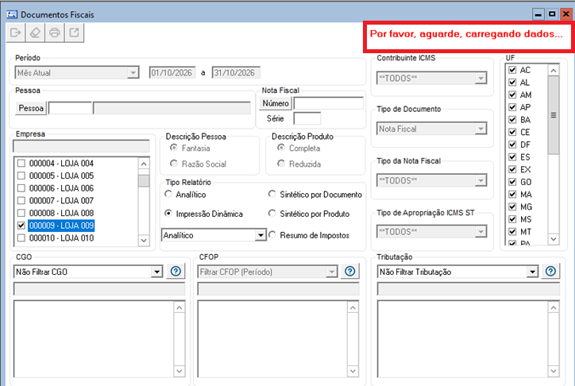Click the printer toolbar icon

55,33
